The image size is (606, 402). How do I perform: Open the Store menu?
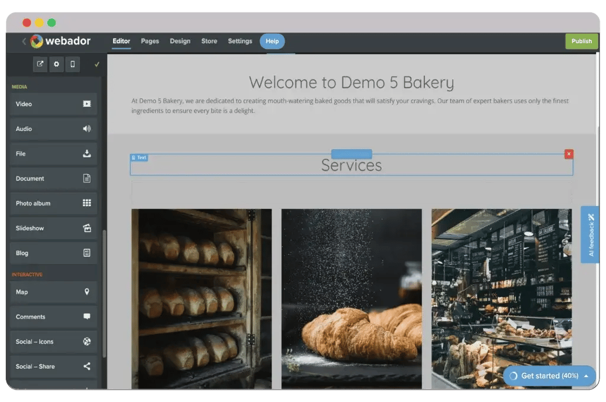coord(209,41)
